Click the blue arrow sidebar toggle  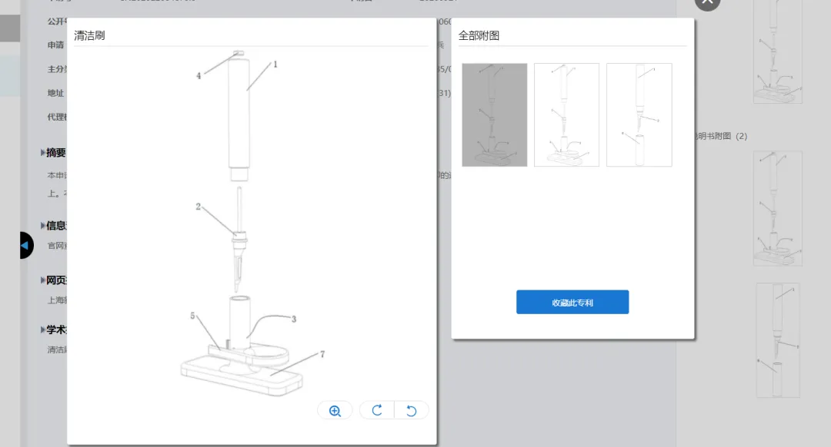coord(25,246)
